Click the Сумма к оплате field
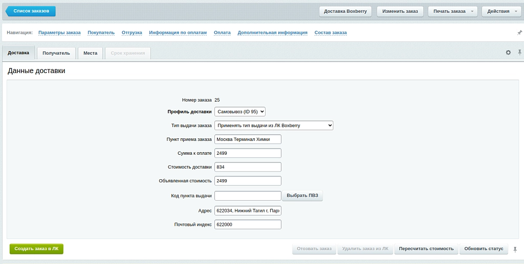 248,153
